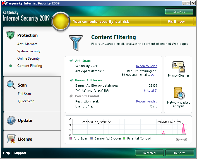
Task: Open the Support link
Action: (x=20, y=153)
